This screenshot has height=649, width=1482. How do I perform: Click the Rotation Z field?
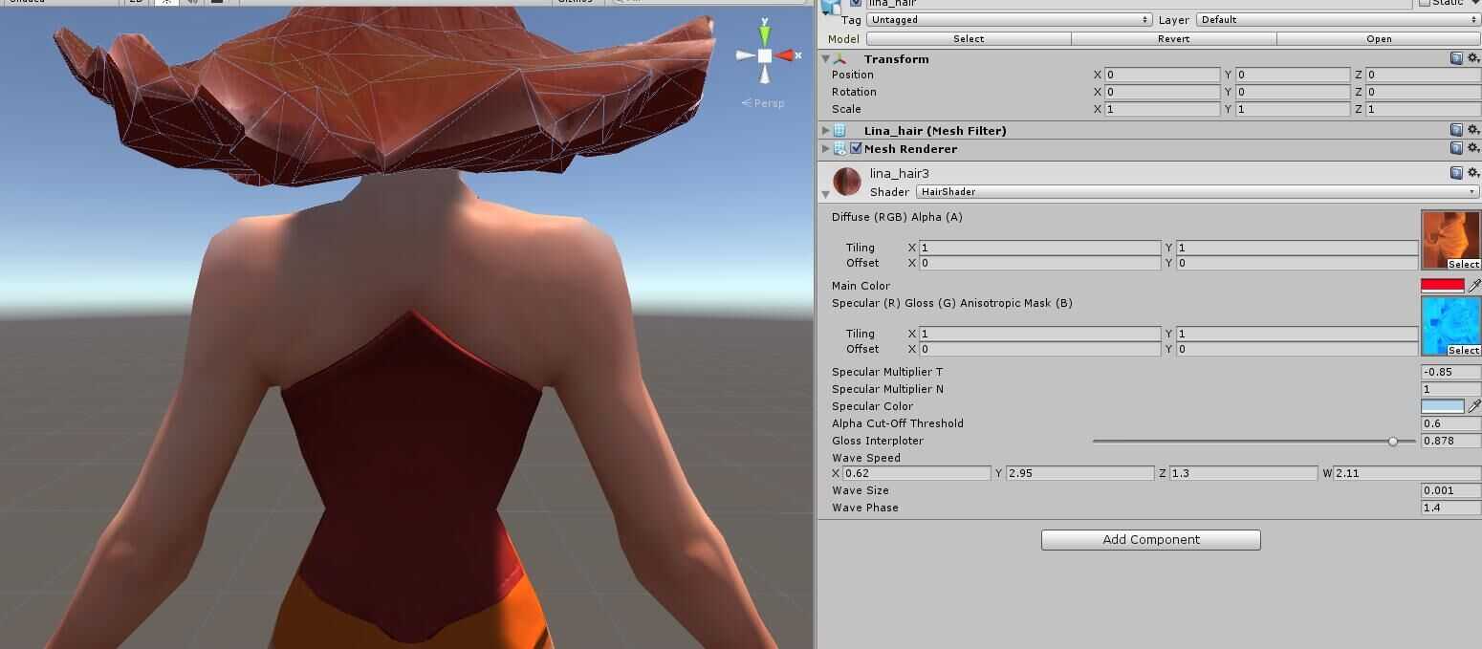(1424, 92)
